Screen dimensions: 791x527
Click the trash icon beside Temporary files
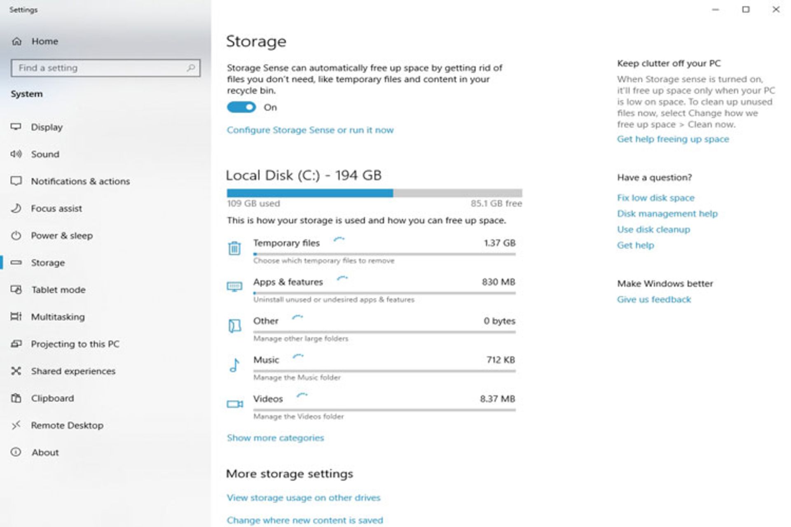tap(234, 248)
